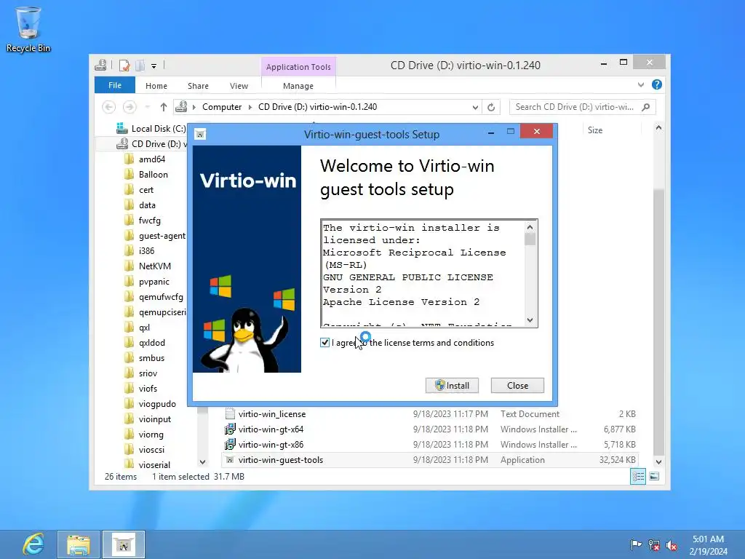Screen dimensions: 745x559
Task: Click the license text scrollbar thumb
Action: [530, 239]
